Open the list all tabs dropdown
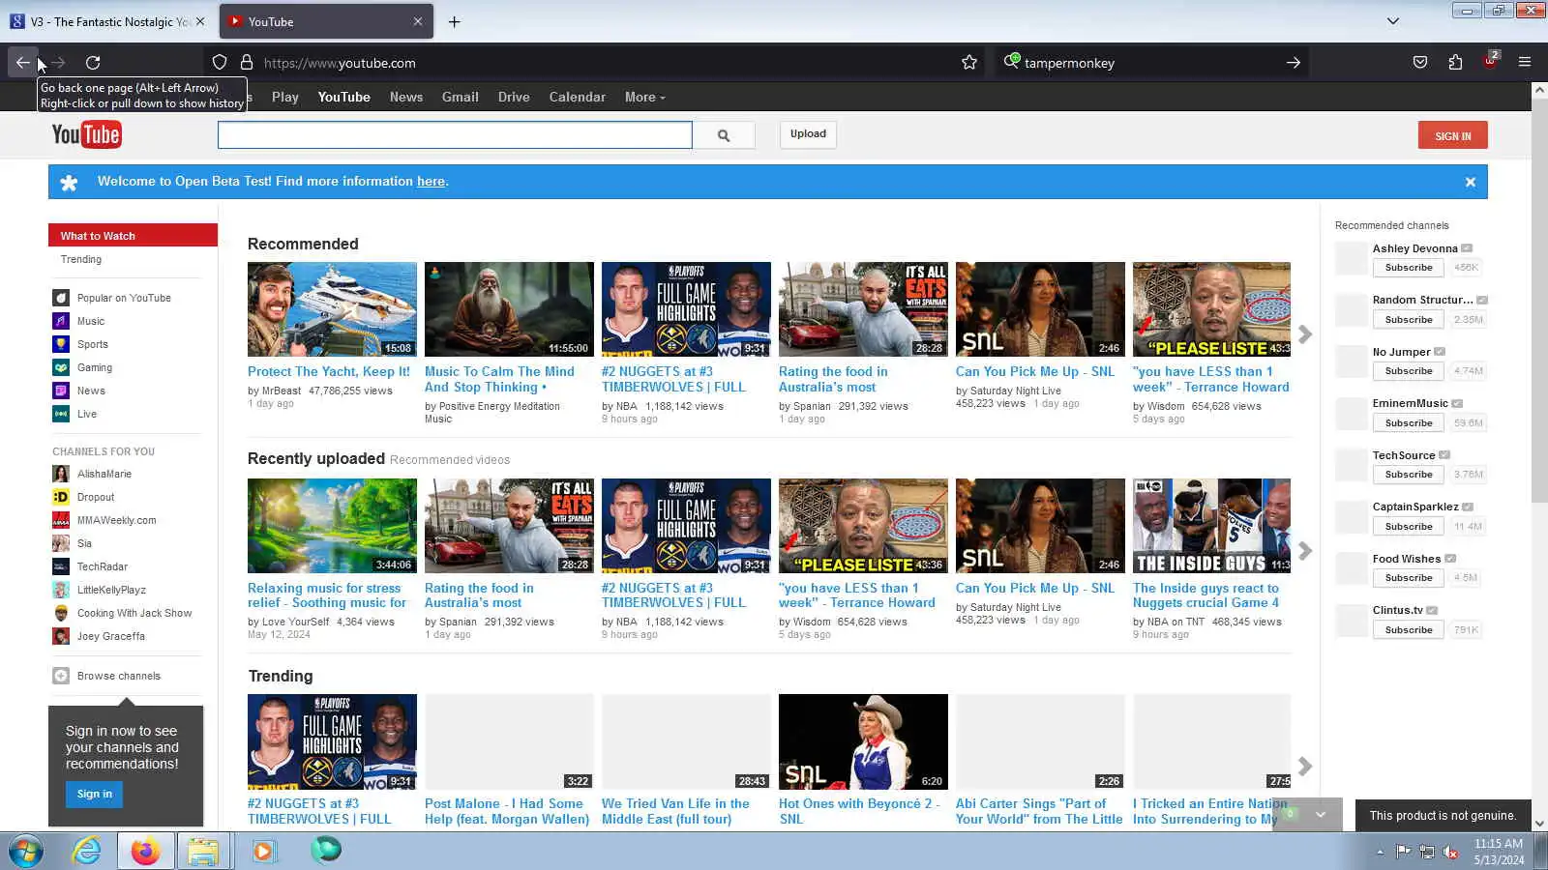The width and height of the screenshot is (1548, 870). [1393, 21]
